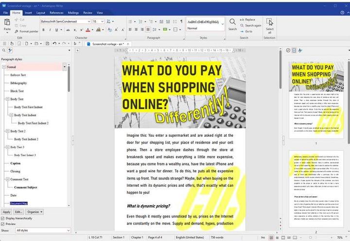
Task: Collapse the Normal style tree node
Action: click(4, 67)
